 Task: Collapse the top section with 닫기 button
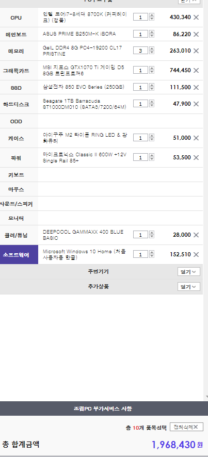pyautogui.click(x=189, y=1)
